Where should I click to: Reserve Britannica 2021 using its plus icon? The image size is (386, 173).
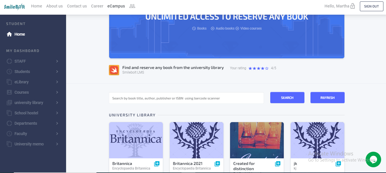(217, 164)
